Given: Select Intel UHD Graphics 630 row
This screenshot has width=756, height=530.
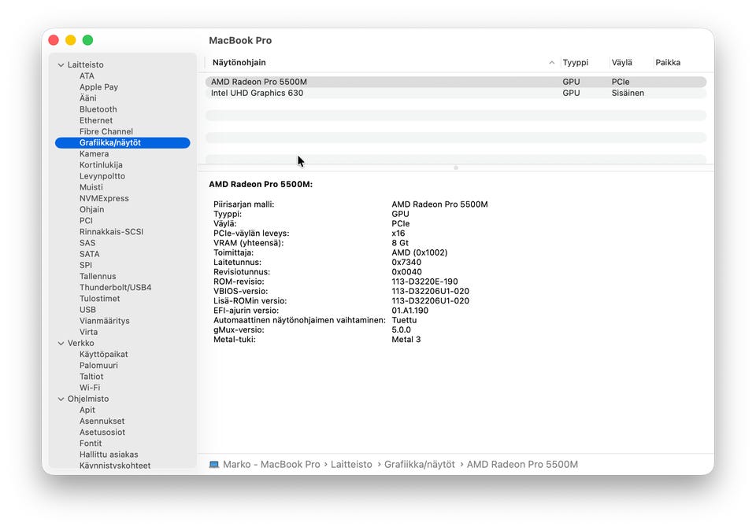Looking at the screenshot, I should click(456, 93).
